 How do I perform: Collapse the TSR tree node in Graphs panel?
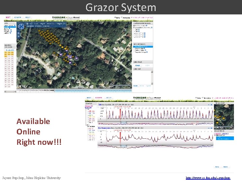86,109
